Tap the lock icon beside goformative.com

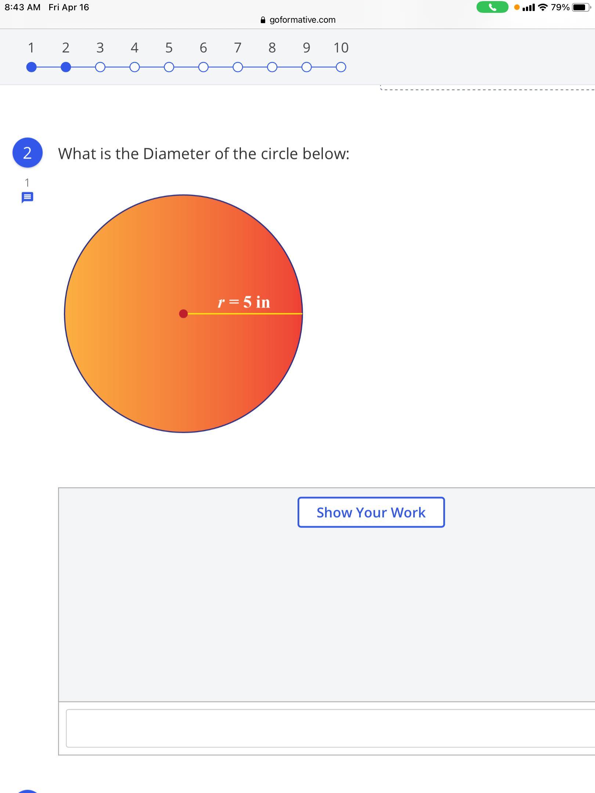(x=263, y=20)
